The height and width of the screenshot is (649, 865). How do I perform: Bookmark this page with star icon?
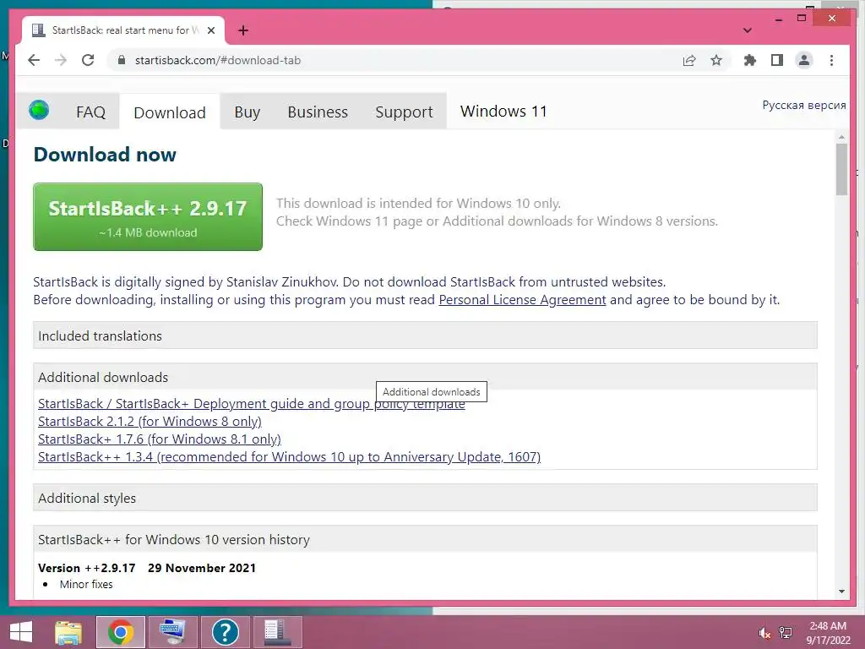pyautogui.click(x=716, y=60)
